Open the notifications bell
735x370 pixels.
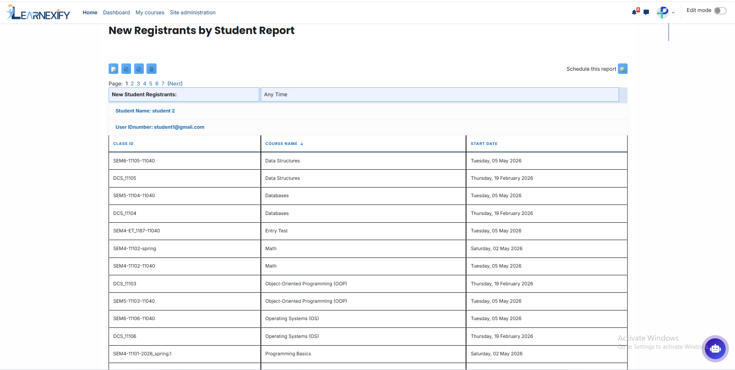[x=634, y=12]
